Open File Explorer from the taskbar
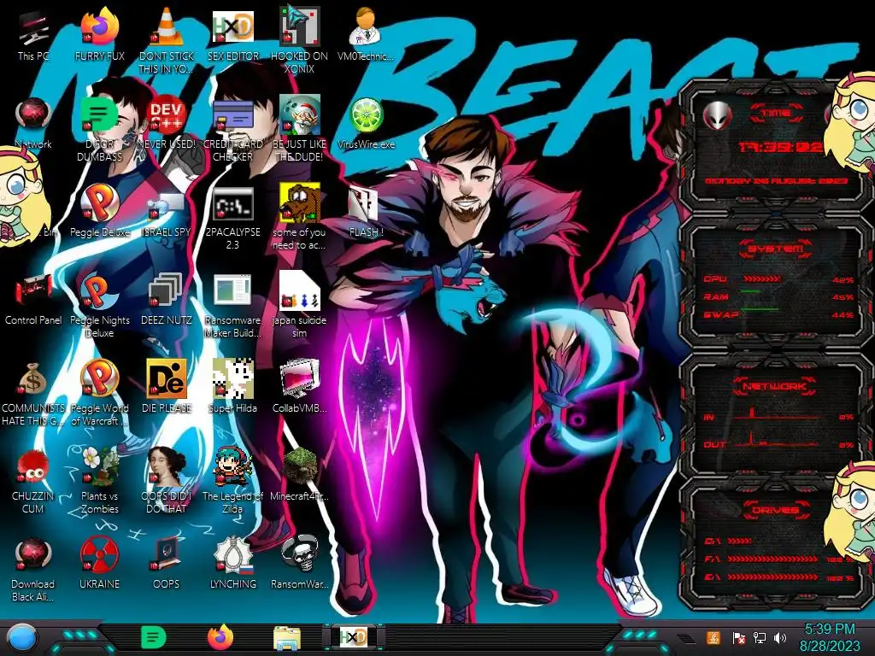Image resolution: width=875 pixels, height=656 pixels. pyautogui.click(x=287, y=638)
